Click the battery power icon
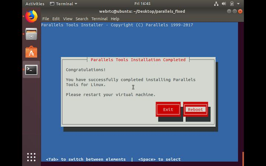 (232, 4)
